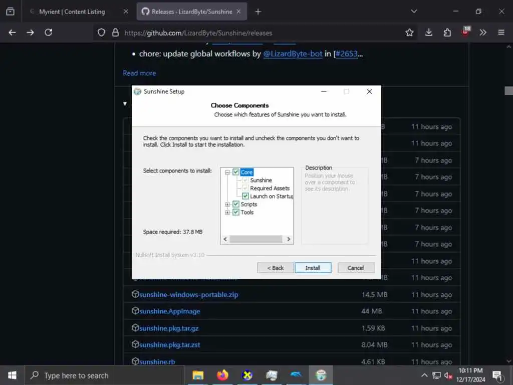Image resolution: width=513 pixels, height=385 pixels.
Task: Expand the Scripts tree node
Action: pos(228,205)
